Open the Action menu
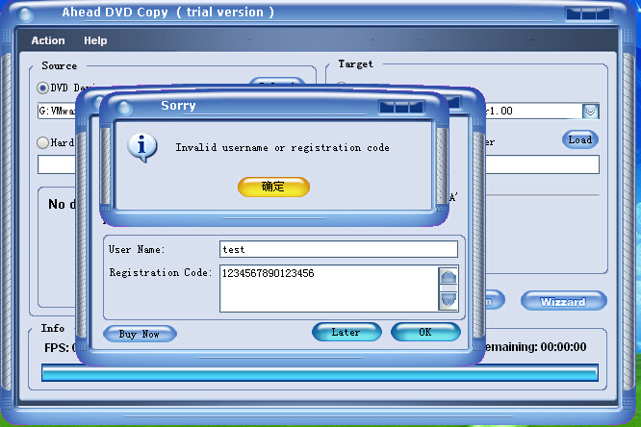Viewport: 641px width, 427px height. pyautogui.click(x=48, y=40)
